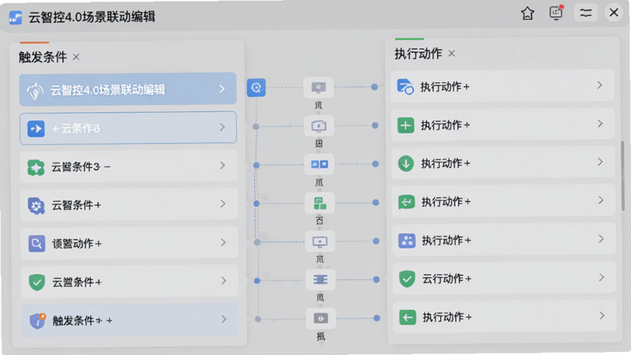Expand the chevron on the 触发条件+ + row
631x355 pixels.
(224, 319)
